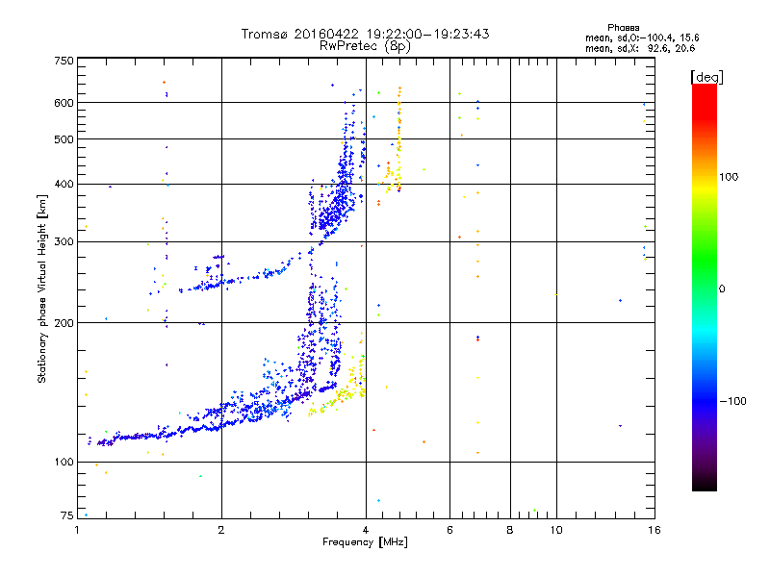The height and width of the screenshot is (577, 770).
Task: Click the 'Phases' heading text
Action: coord(623,28)
